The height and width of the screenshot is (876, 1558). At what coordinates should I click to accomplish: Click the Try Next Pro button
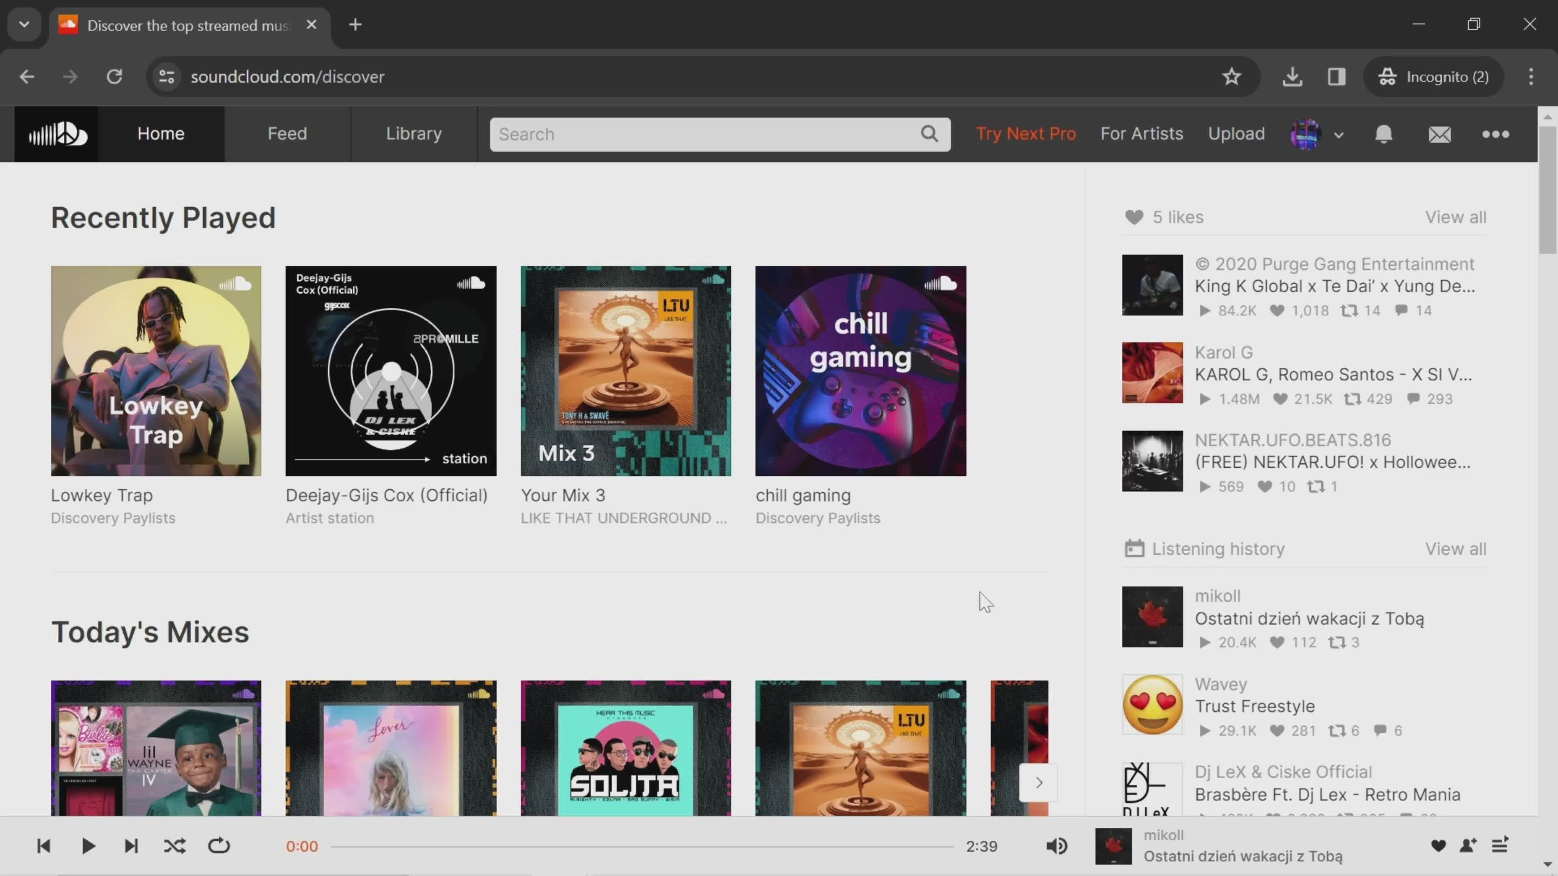[x=1026, y=133]
